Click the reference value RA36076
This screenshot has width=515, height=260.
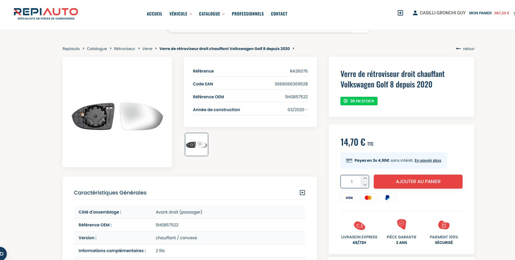299,71
